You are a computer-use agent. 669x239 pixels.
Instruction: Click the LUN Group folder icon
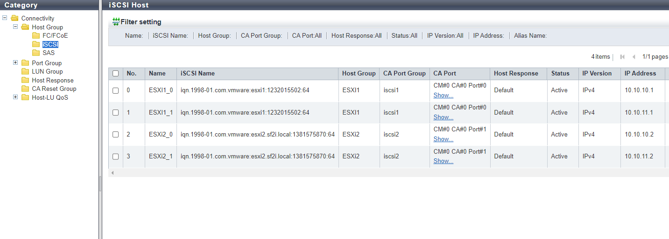tap(25, 72)
